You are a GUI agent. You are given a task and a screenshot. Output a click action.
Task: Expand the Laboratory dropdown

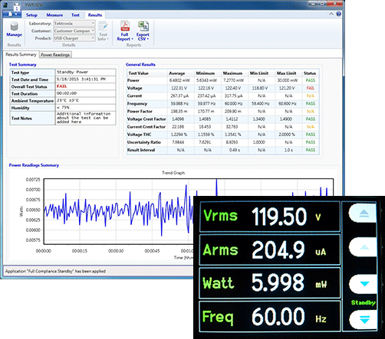coord(93,23)
